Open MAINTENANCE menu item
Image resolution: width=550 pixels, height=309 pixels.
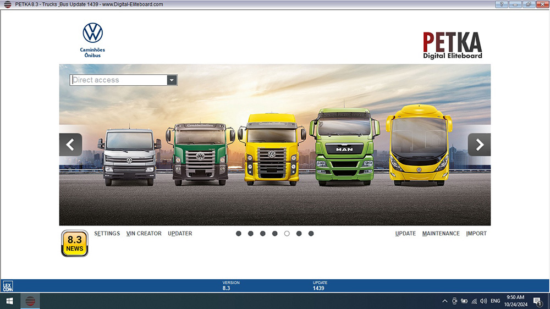coord(441,234)
